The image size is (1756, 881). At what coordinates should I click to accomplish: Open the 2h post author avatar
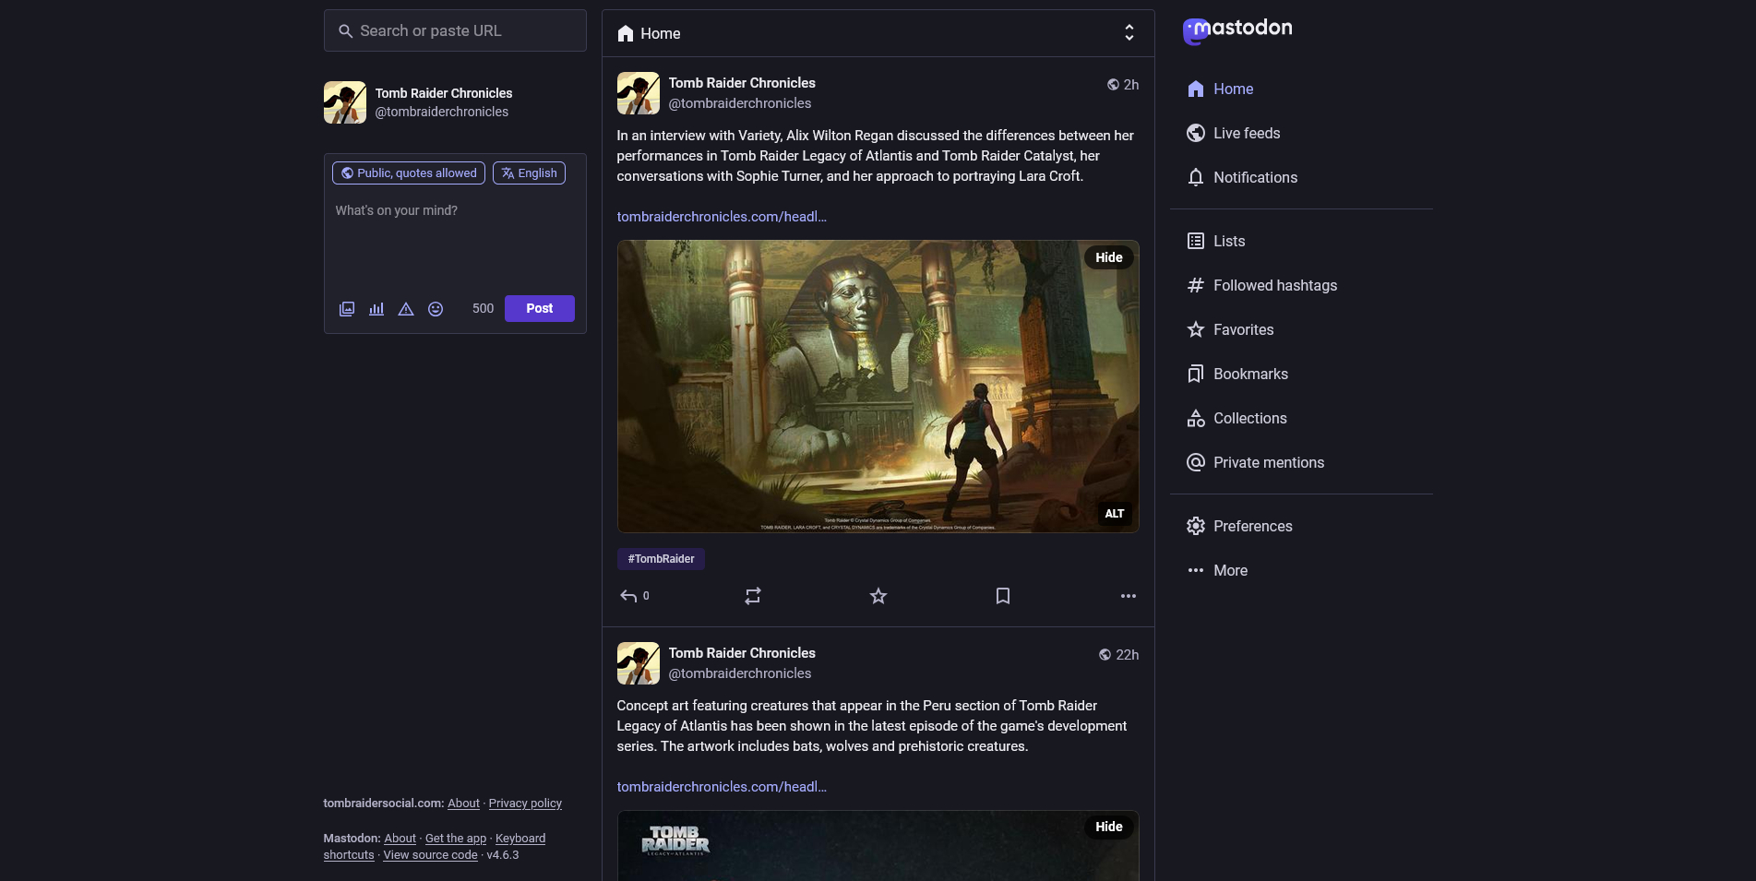(x=639, y=93)
